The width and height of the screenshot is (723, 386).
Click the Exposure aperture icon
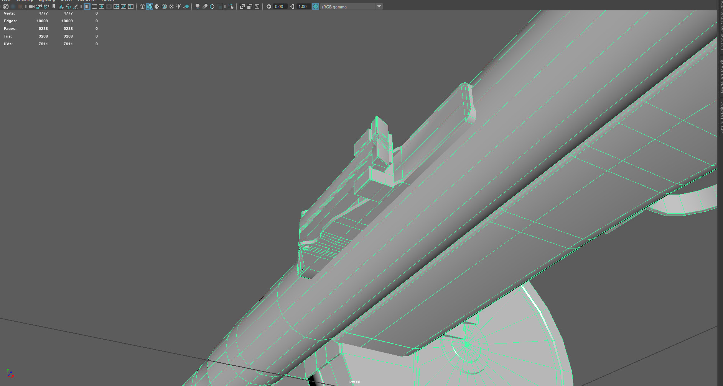pyautogui.click(x=269, y=7)
